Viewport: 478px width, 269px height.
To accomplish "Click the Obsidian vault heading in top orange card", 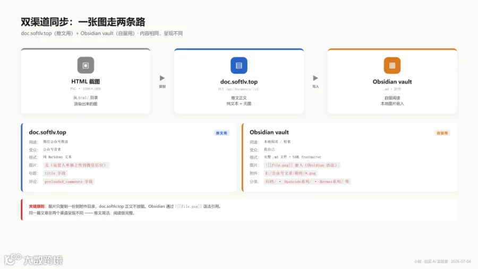I will coord(392,82).
